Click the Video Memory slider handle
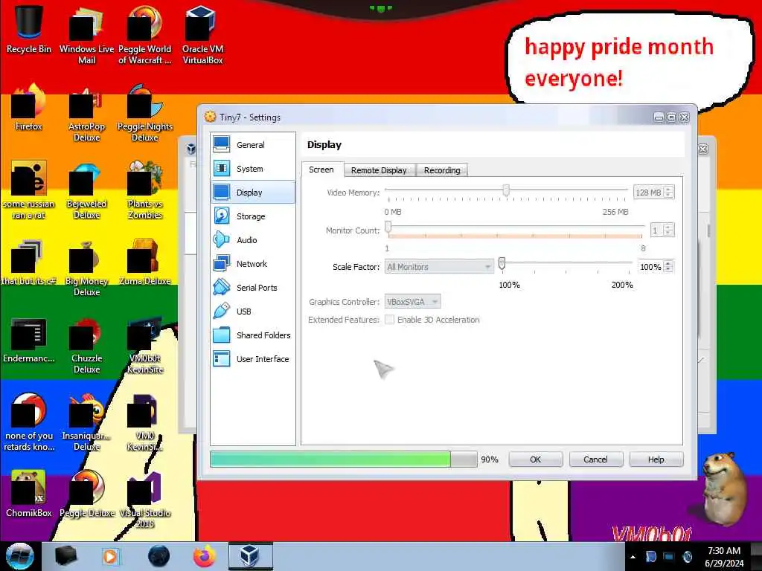 506,190
